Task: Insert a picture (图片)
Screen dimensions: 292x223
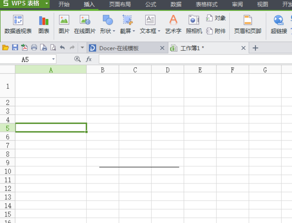Action: [x=64, y=24]
